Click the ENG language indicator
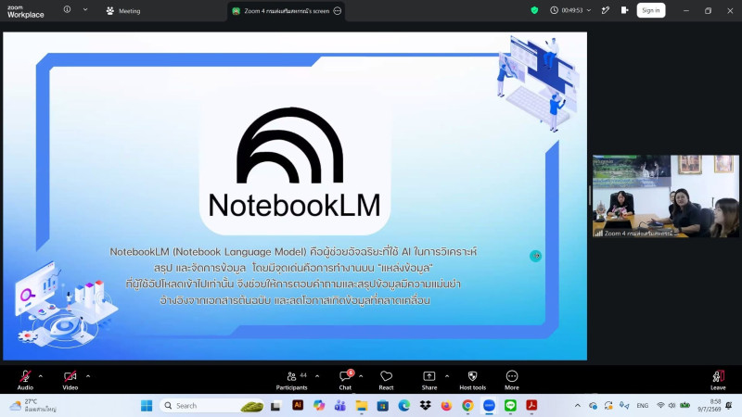 (x=642, y=405)
